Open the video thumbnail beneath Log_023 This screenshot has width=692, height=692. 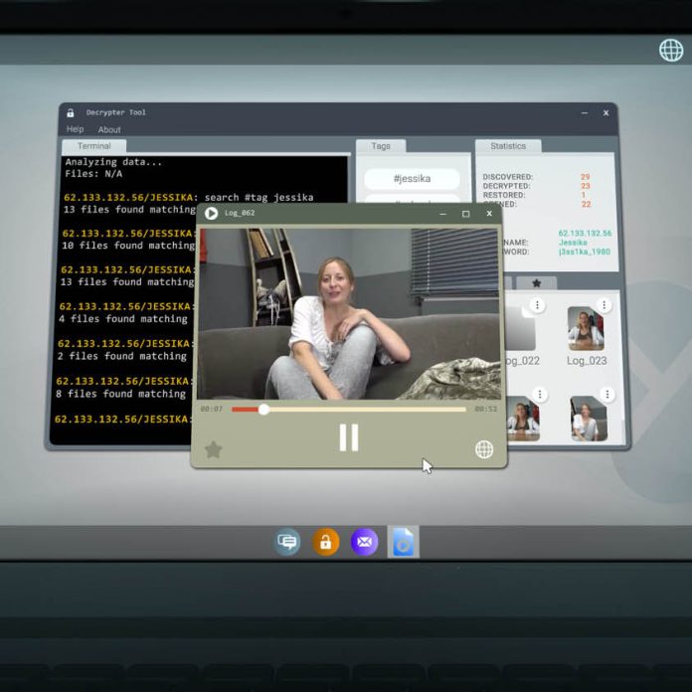(589, 419)
